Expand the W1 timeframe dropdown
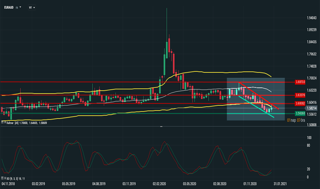 tap(34, 7)
